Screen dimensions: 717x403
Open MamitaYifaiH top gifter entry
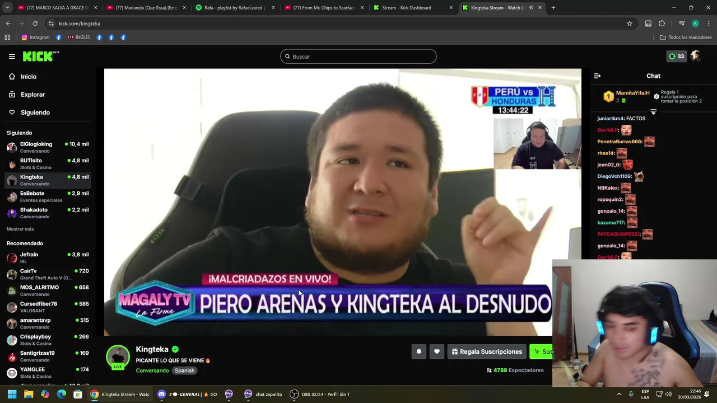pos(627,96)
